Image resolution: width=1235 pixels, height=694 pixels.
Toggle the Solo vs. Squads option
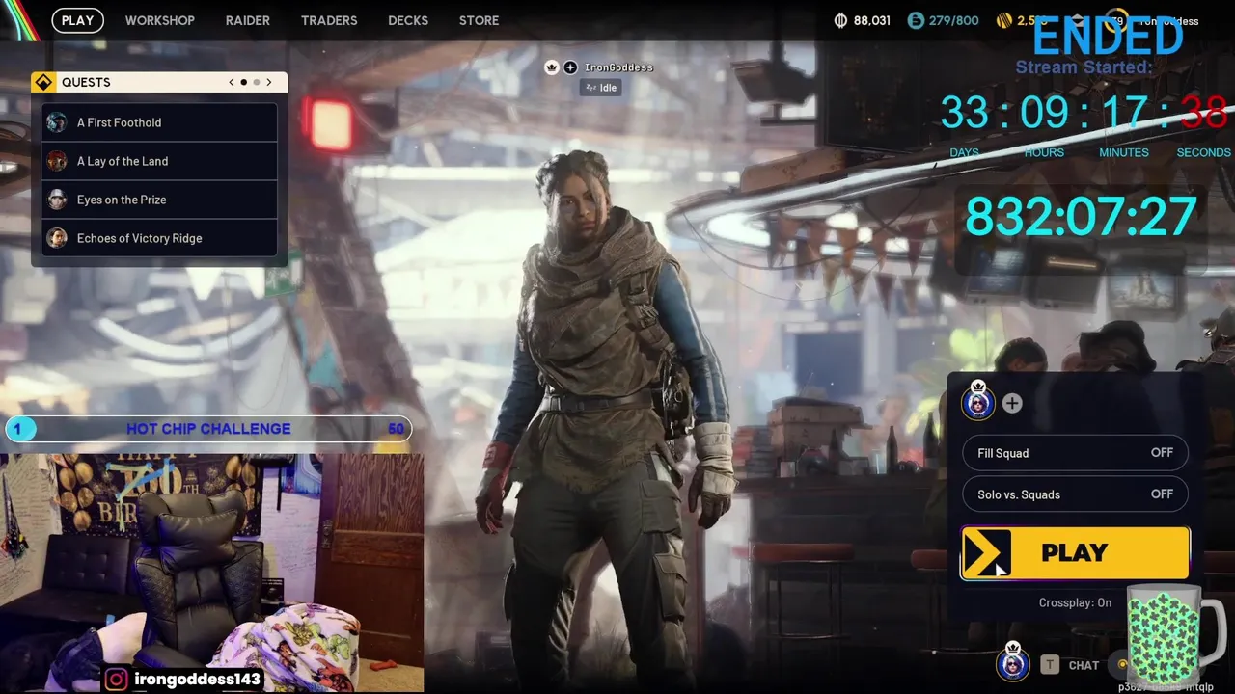click(x=1075, y=494)
